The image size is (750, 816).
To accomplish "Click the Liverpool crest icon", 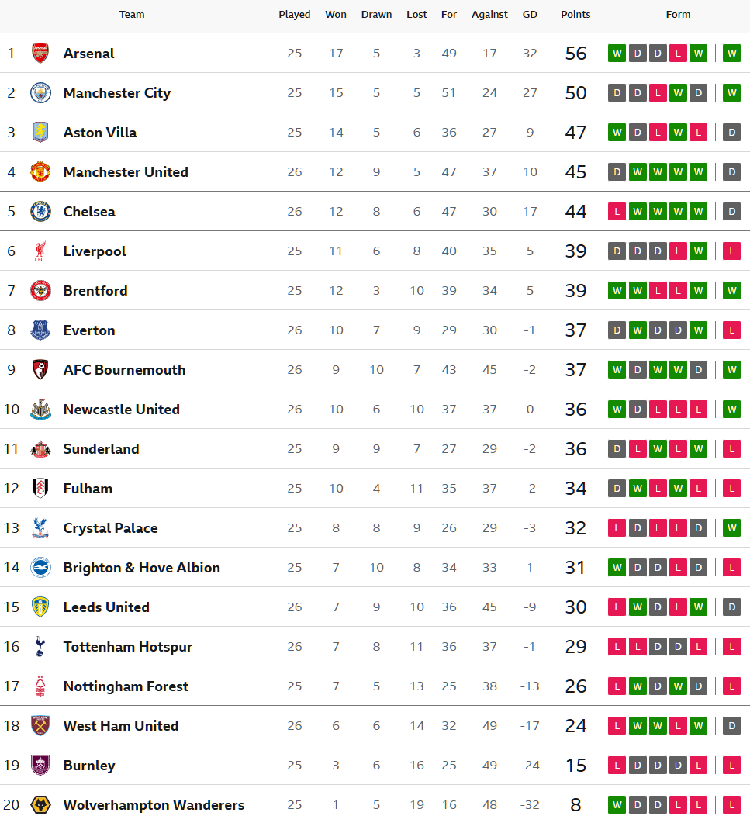I will pyautogui.click(x=40, y=251).
